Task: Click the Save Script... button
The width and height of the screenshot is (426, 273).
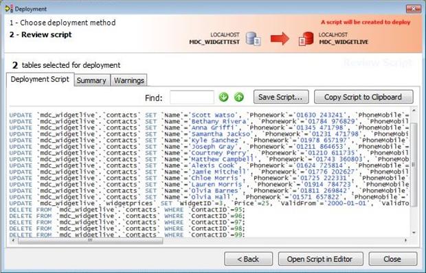Action: [x=281, y=97]
